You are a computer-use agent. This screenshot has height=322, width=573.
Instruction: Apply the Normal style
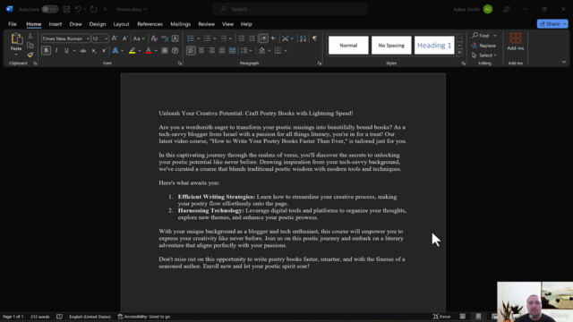pyautogui.click(x=348, y=46)
